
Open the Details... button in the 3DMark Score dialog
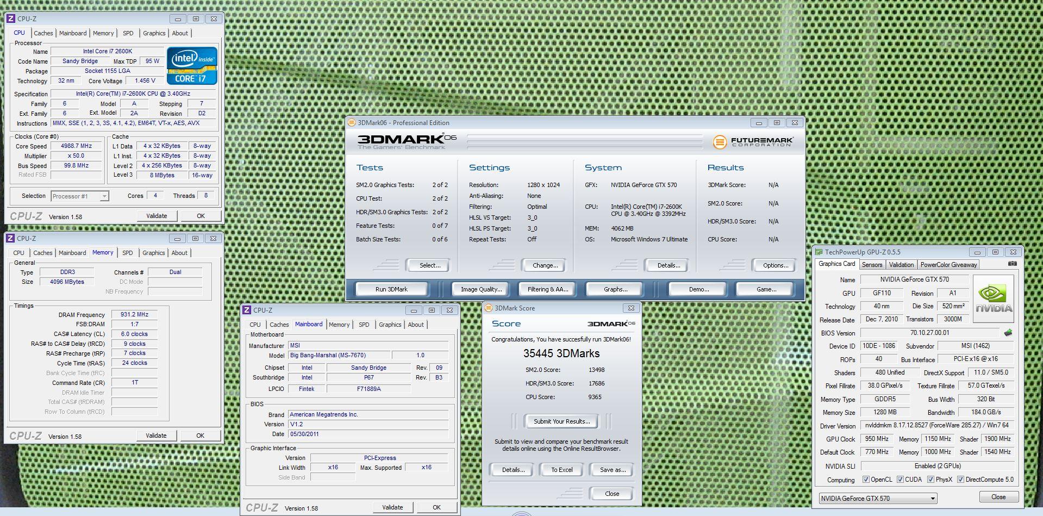[x=513, y=470]
